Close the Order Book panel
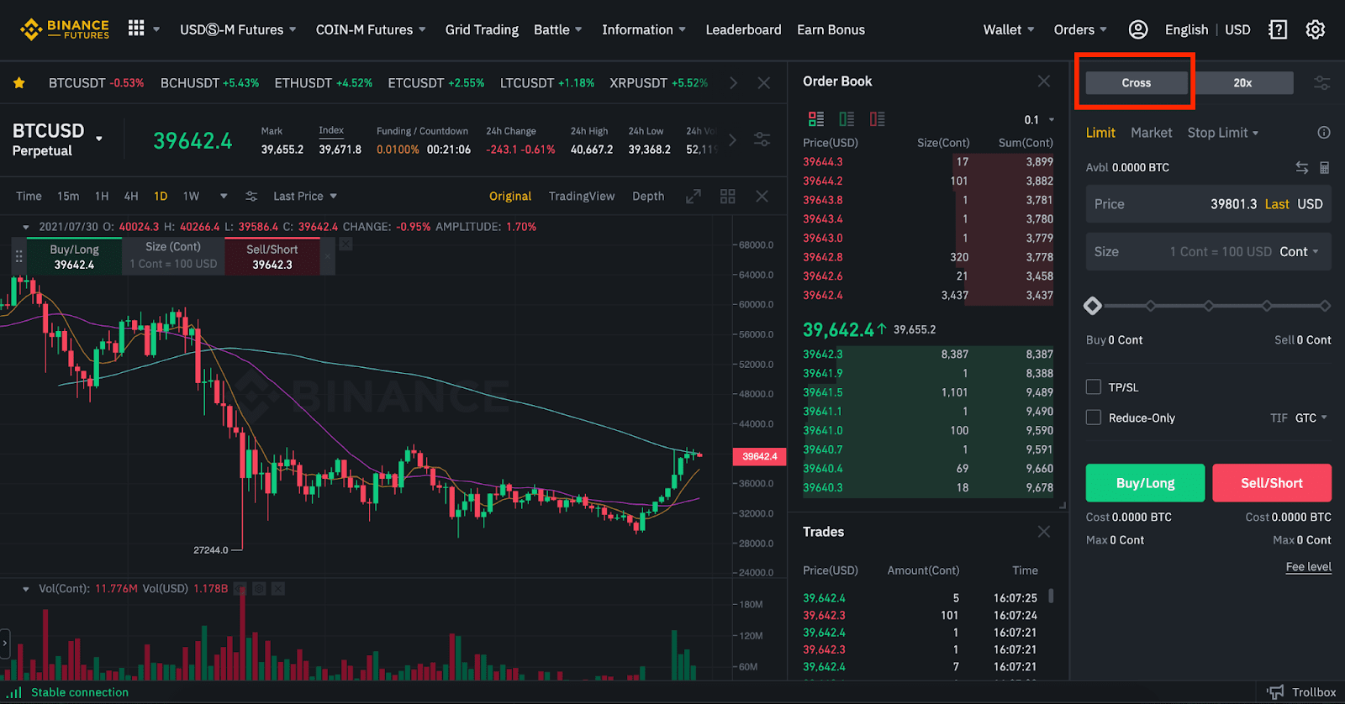The height and width of the screenshot is (704, 1345). (1044, 81)
